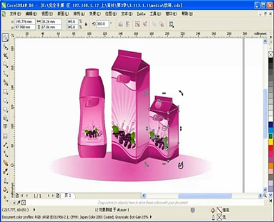Select the no-fill X swatch in palette

[x=271, y=54]
